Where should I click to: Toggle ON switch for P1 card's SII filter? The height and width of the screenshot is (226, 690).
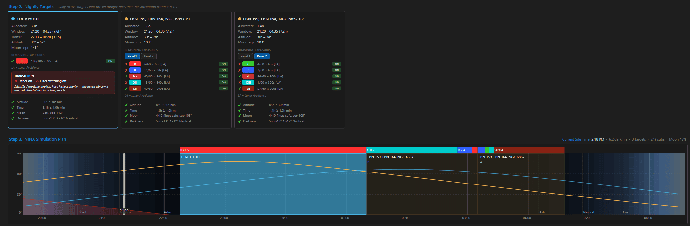pos(224,89)
